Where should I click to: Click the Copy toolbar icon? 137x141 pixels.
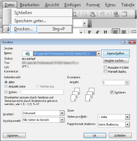click(x=84, y=14)
